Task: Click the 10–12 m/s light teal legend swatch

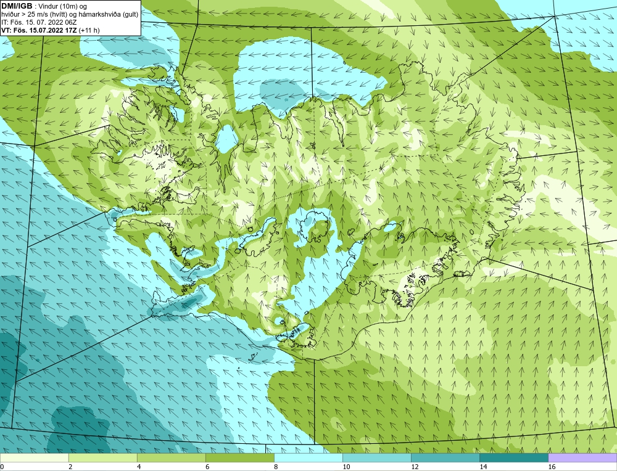Action: click(376, 457)
